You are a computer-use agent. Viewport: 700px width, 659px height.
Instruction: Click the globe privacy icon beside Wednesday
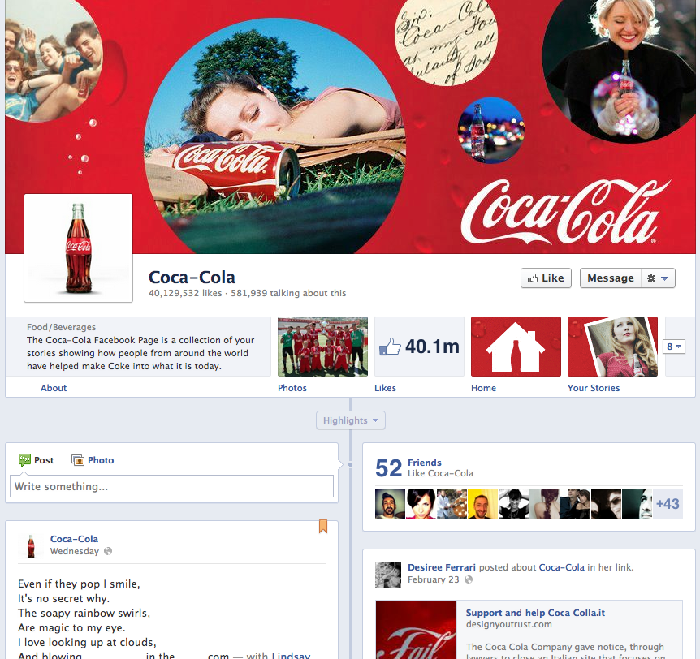coord(108,551)
